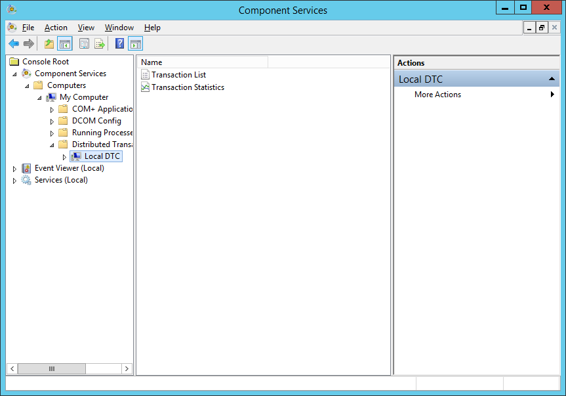Toggle Show/Hide Console Tree toolbar button
566x396 pixels.
[64, 44]
